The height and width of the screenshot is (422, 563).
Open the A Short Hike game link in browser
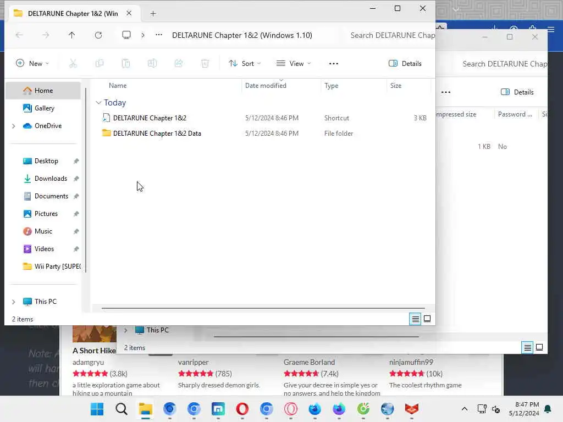pyautogui.click(x=94, y=351)
